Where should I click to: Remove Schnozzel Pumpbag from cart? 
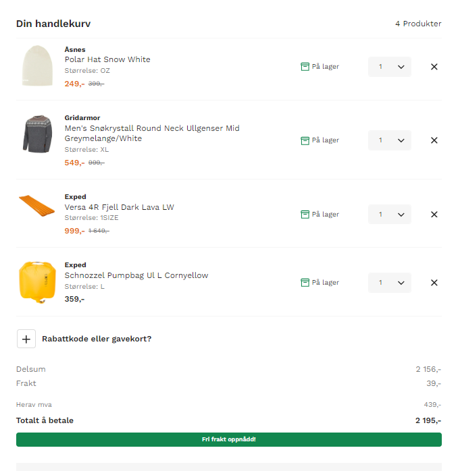point(434,283)
